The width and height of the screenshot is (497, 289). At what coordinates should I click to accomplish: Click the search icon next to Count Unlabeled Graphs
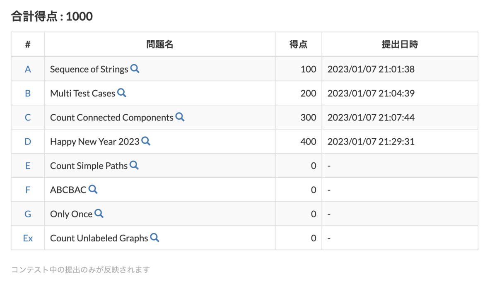point(154,238)
